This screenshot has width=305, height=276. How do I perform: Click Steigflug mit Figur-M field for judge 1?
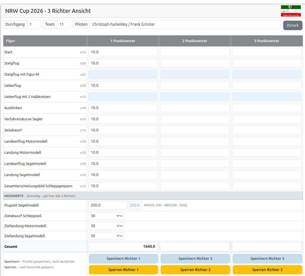(123, 74)
